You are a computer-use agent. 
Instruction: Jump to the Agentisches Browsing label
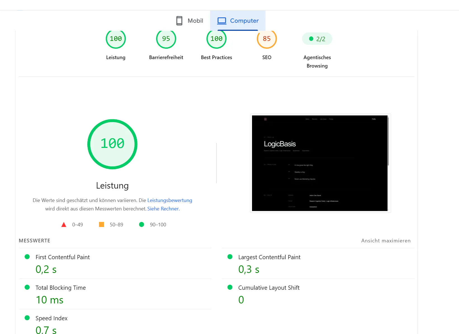click(x=317, y=62)
